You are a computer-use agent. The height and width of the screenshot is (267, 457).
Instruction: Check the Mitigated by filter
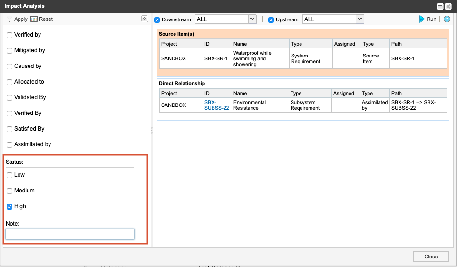point(10,51)
